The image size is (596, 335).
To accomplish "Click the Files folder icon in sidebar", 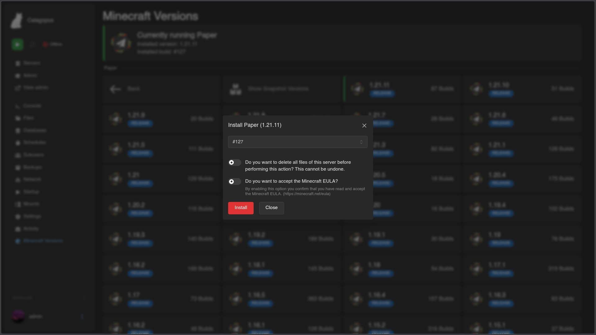I will coord(18,118).
